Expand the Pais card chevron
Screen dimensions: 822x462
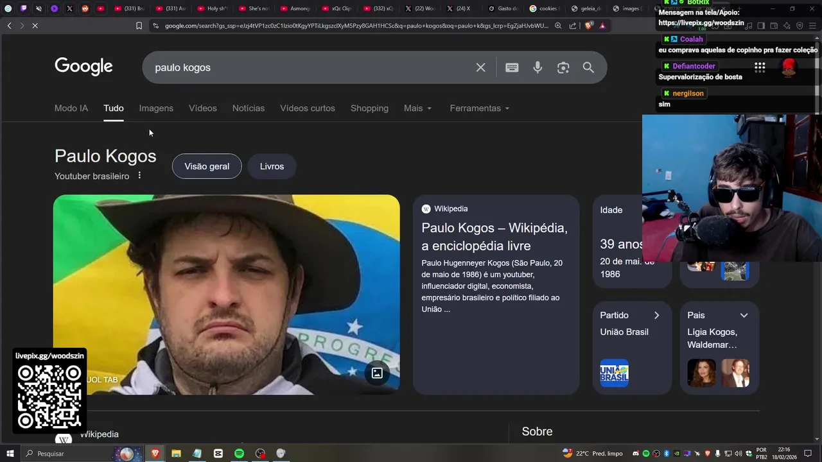(744, 315)
